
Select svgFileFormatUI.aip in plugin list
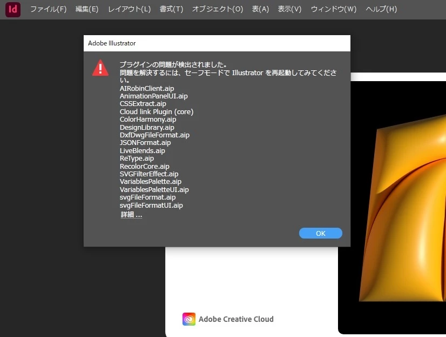tap(151, 206)
